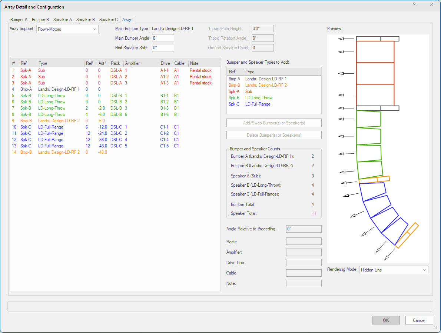Click Add/Swap Bumper(s) or Speaker(s) button

tap(274, 123)
